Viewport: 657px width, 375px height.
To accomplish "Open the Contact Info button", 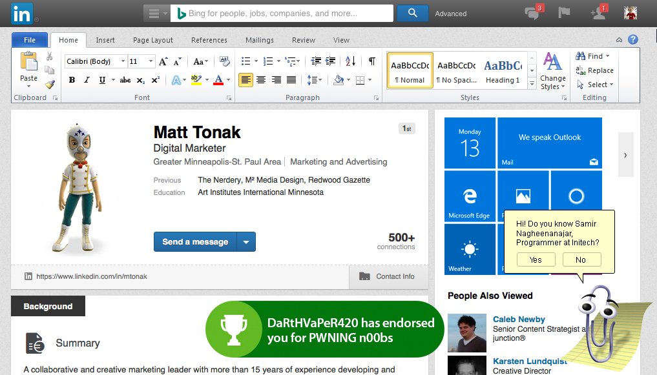I will tap(388, 277).
